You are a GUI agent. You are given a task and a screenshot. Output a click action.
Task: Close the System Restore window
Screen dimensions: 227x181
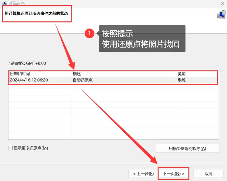tap(222, 3)
